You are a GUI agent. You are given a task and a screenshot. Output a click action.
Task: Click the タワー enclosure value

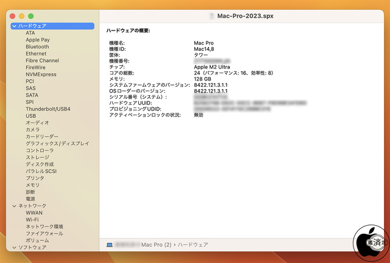[200, 55]
